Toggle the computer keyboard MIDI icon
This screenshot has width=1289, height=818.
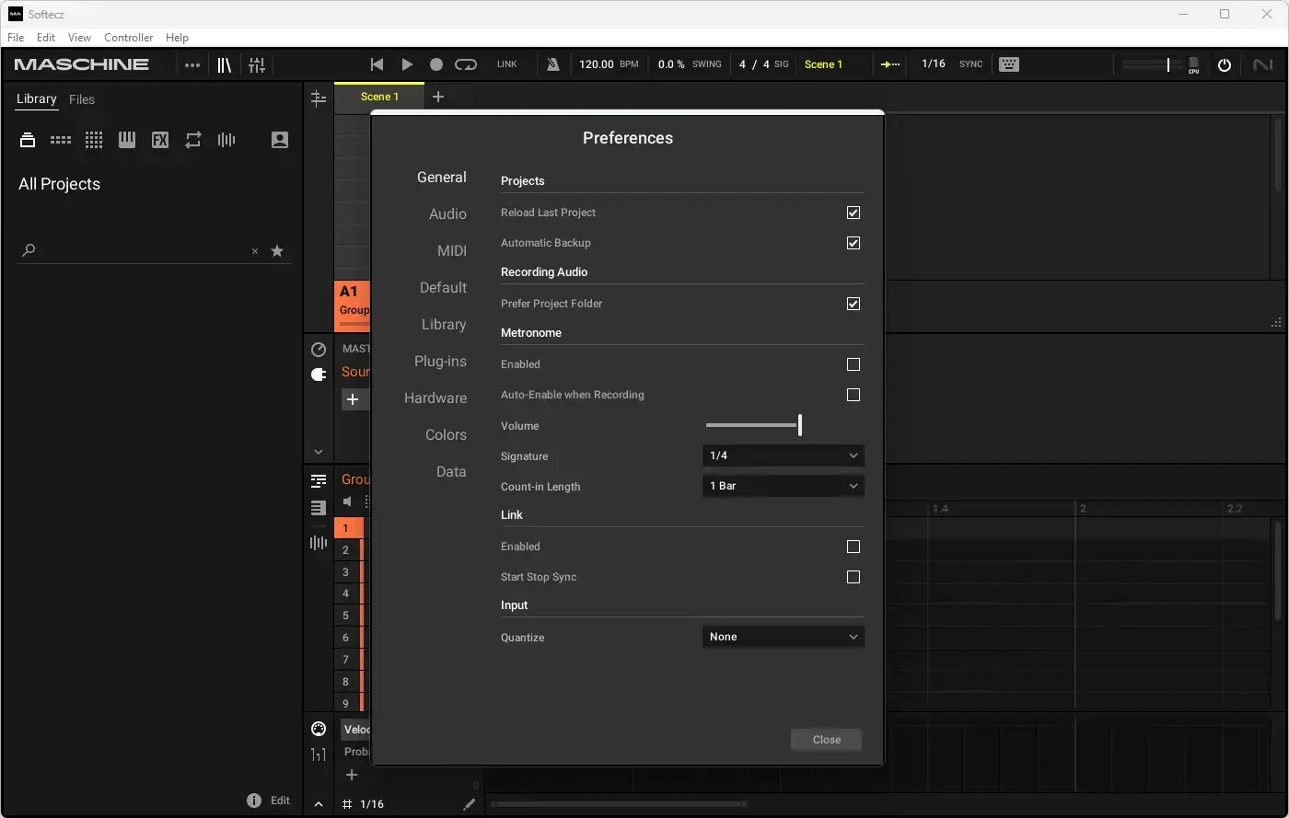[x=1009, y=64]
